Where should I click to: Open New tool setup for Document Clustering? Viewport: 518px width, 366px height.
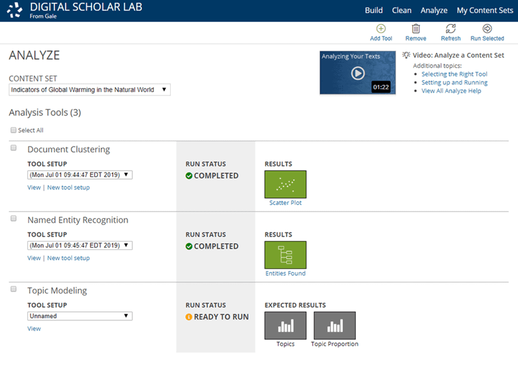pos(68,187)
